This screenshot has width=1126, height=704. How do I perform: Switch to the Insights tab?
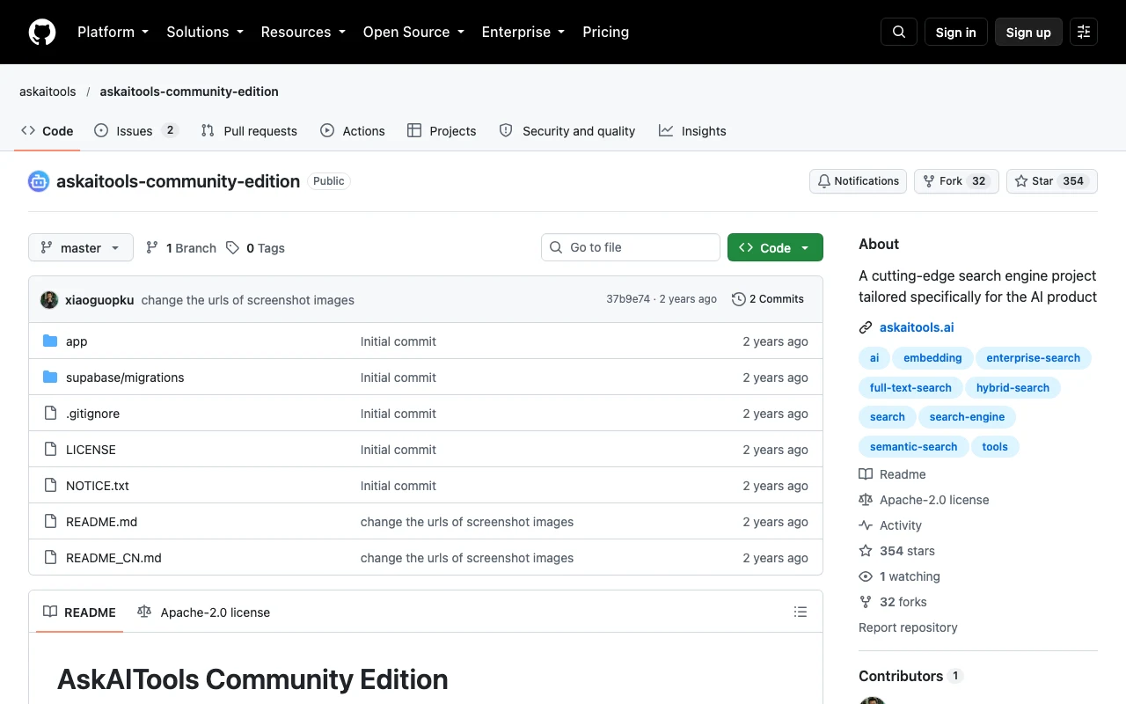pyautogui.click(x=692, y=131)
